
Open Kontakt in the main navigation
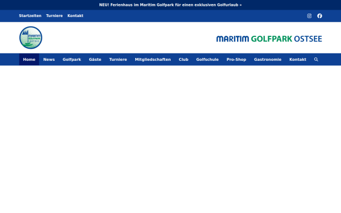[298, 59]
